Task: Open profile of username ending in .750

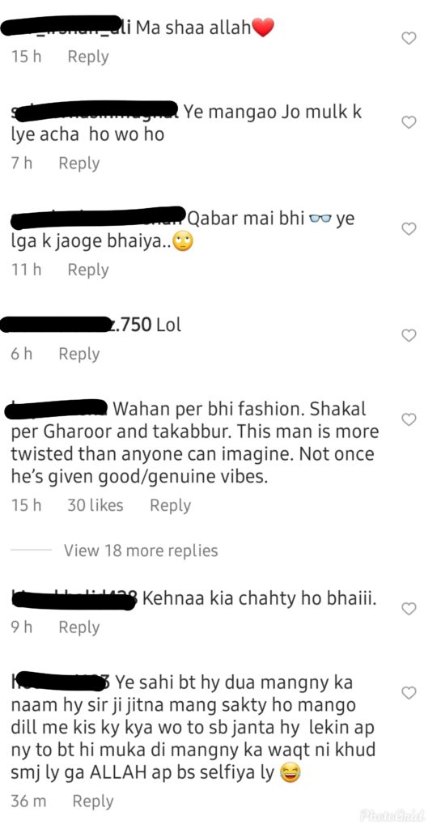Action: [x=77, y=325]
